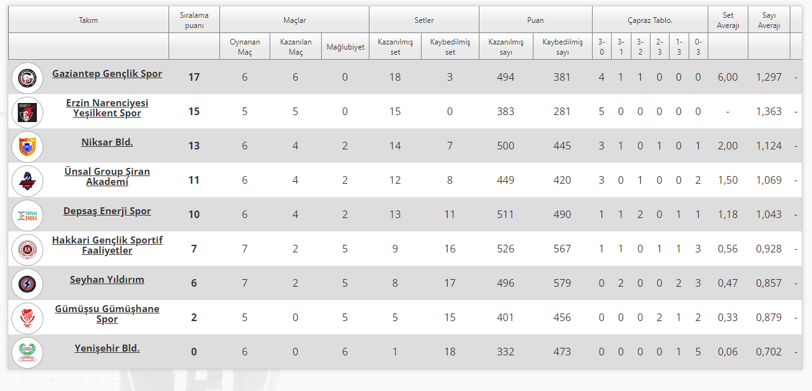This screenshot has height=391, width=812.
Task: Open the Niksar Bld. team page
Action: tap(107, 142)
